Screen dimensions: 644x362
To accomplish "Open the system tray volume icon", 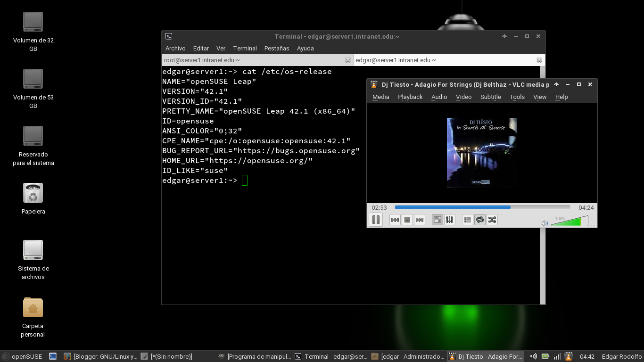I will click(x=533, y=357).
